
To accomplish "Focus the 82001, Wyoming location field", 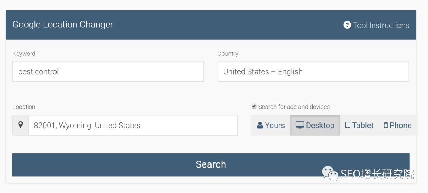I will [133, 125].
